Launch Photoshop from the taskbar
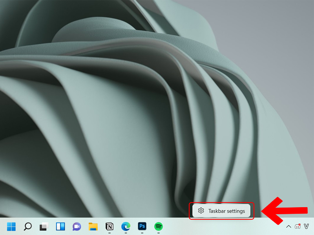Screen dimensions: 314x235 tap(141, 226)
